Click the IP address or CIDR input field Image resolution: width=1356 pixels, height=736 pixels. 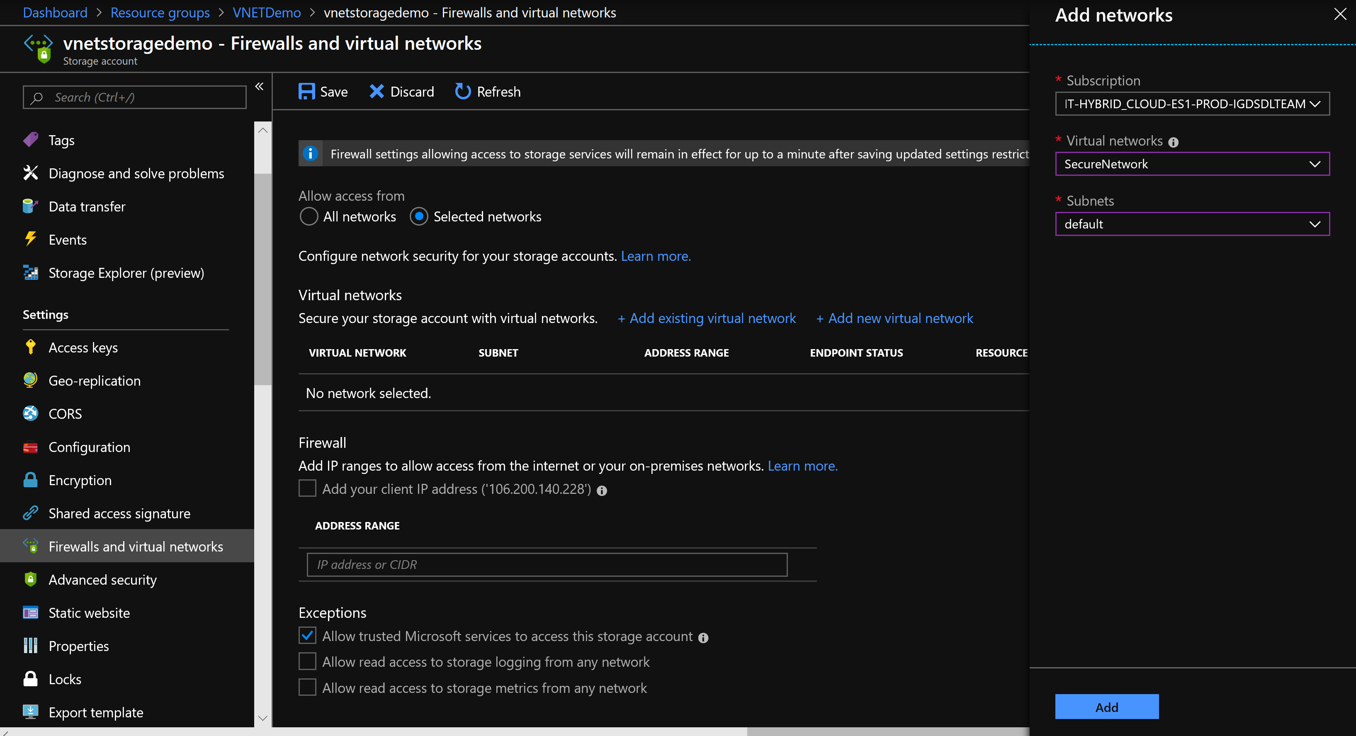point(547,564)
